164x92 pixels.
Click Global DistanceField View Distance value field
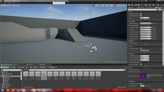coord(145,58)
